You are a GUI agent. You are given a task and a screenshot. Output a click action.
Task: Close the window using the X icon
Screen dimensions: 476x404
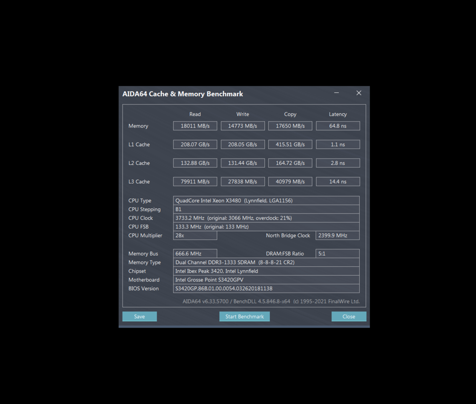click(359, 93)
